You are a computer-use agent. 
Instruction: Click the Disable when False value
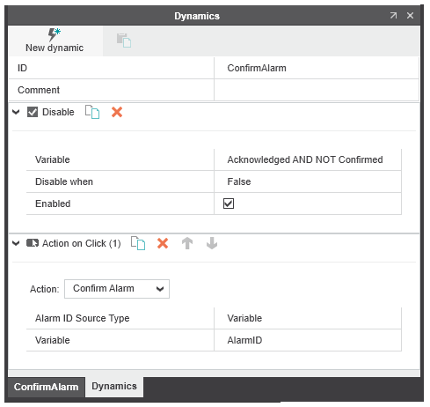(308, 181)
